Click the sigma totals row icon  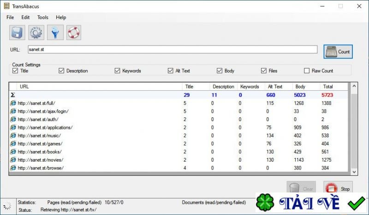[13, 95]
